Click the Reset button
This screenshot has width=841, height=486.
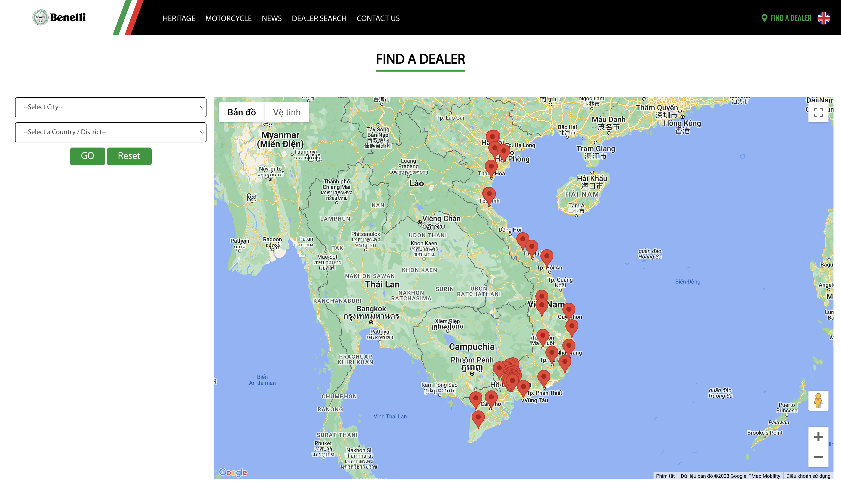(129, 156)
